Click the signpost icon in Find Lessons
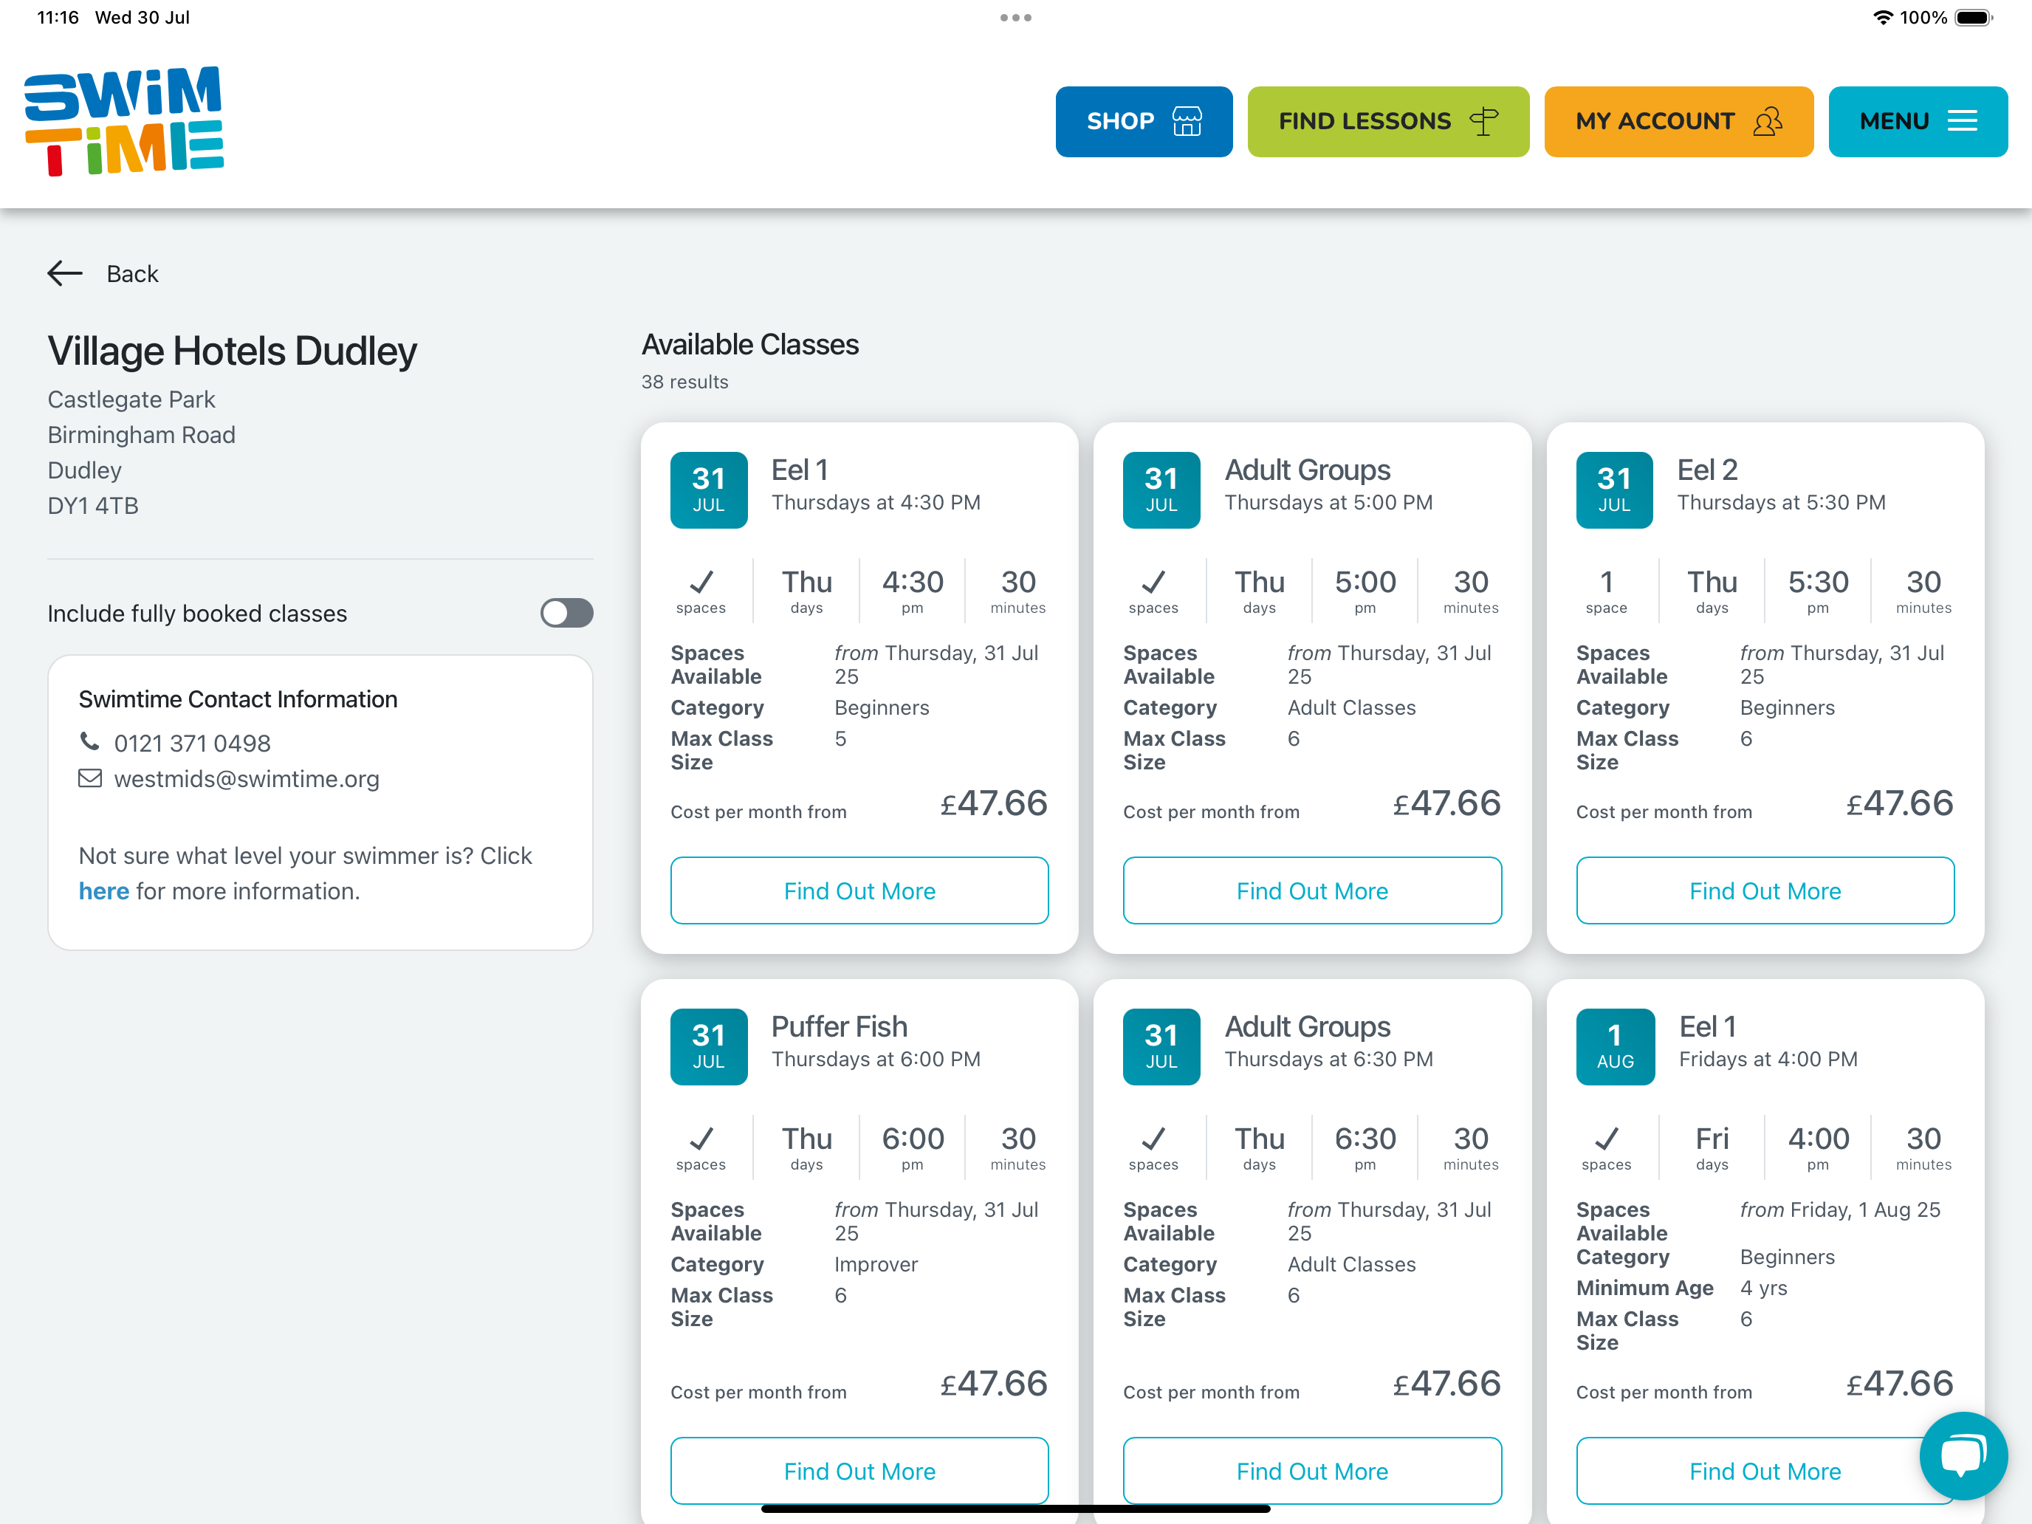This screenshot has height=1524, width=2032. click(1483, 121)
